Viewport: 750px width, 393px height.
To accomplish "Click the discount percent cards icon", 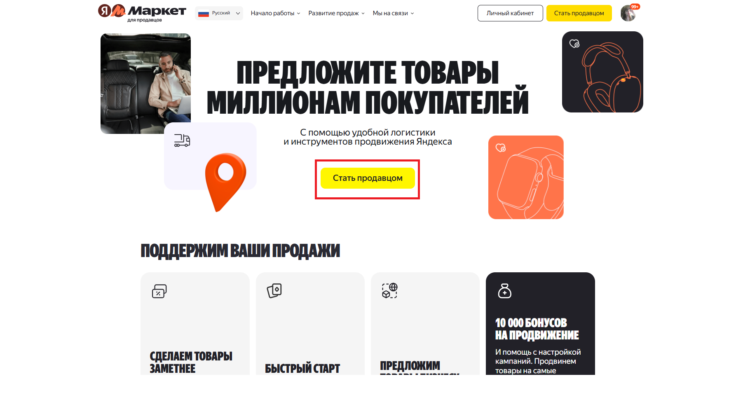I will click(x=159, y=291).
